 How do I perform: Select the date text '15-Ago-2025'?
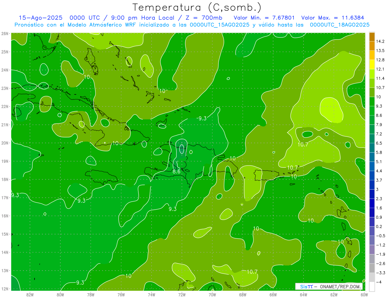[x=40, y=18]
